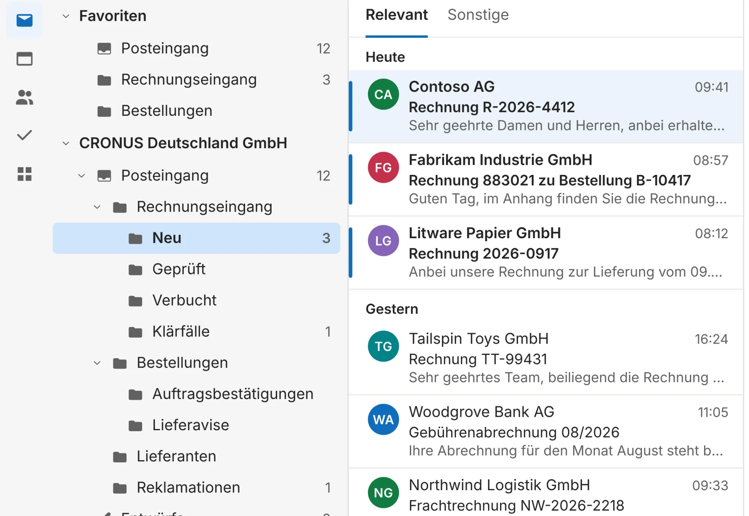Select the CRONUS Posteingang folder
Image resolution: width=749 pixels, height=516 pixels.
[x=196, y=176]
